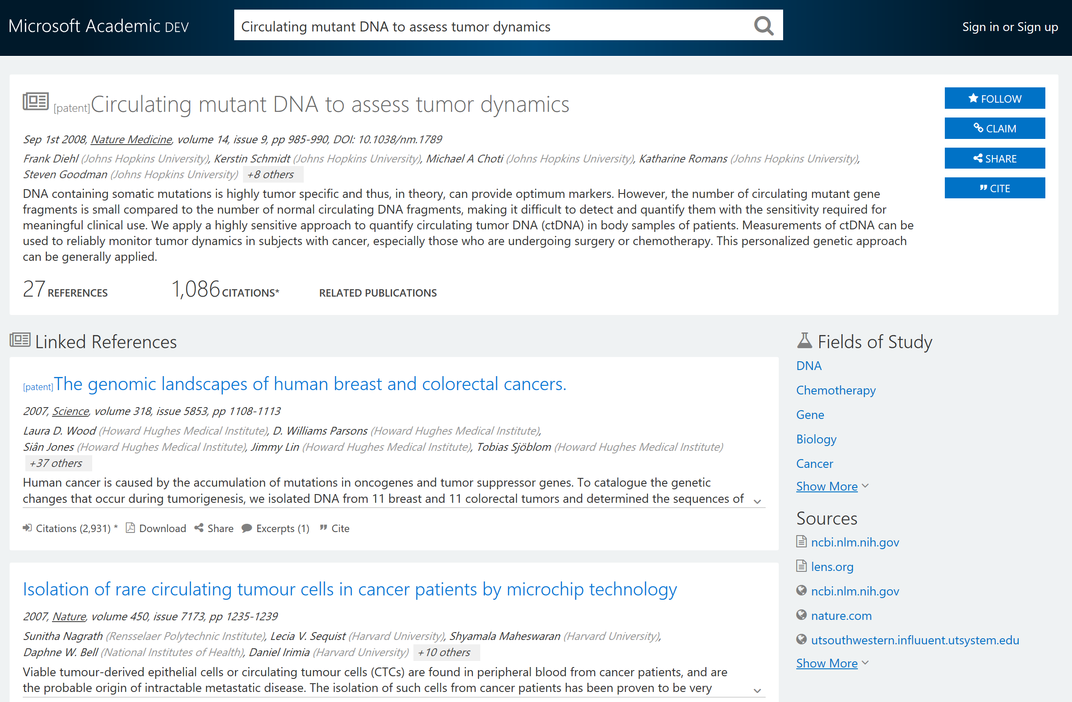Click the Follow star icon
Image resolution: width=1072 pixels, height=702 pixels.
(973, 98)
